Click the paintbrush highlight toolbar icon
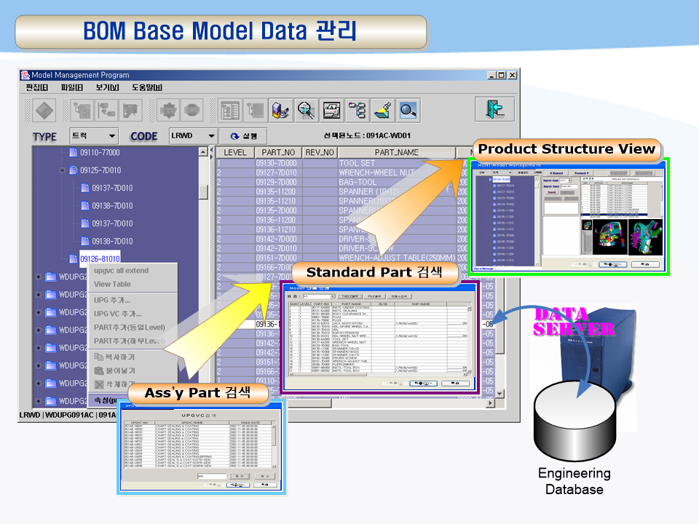 tap(382, 110)
